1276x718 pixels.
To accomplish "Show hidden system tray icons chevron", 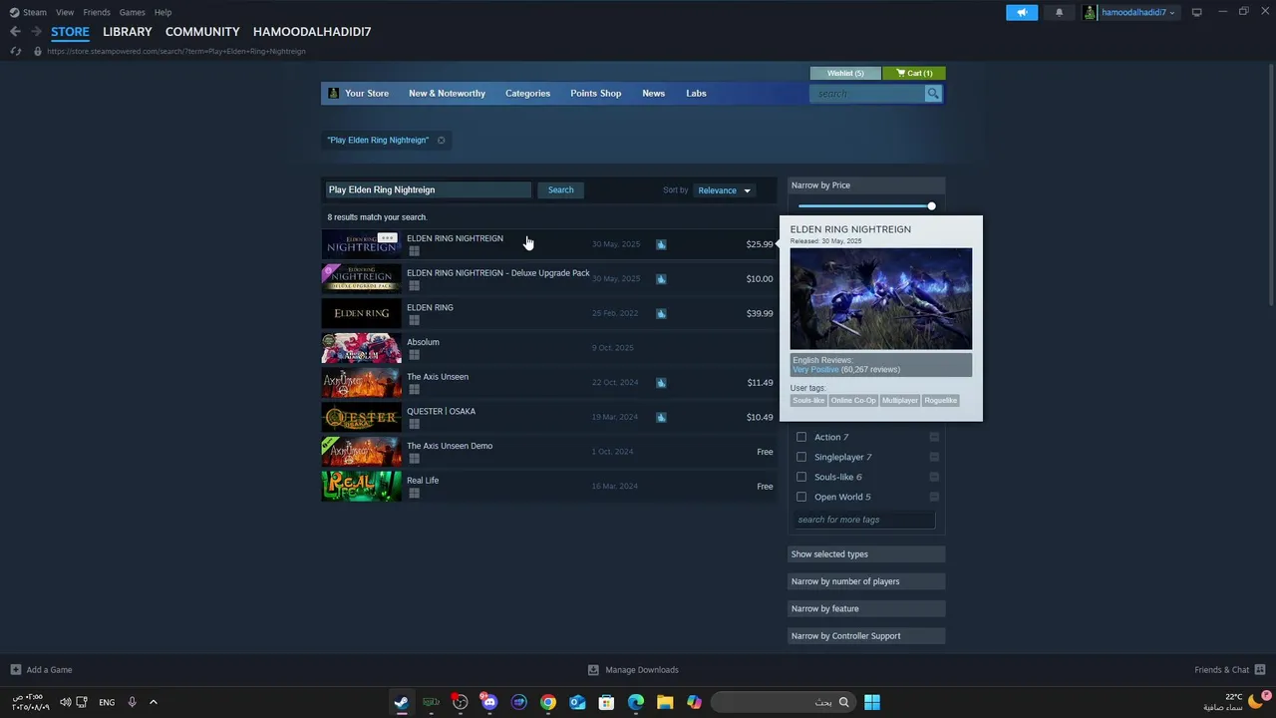I will [153, 702].
